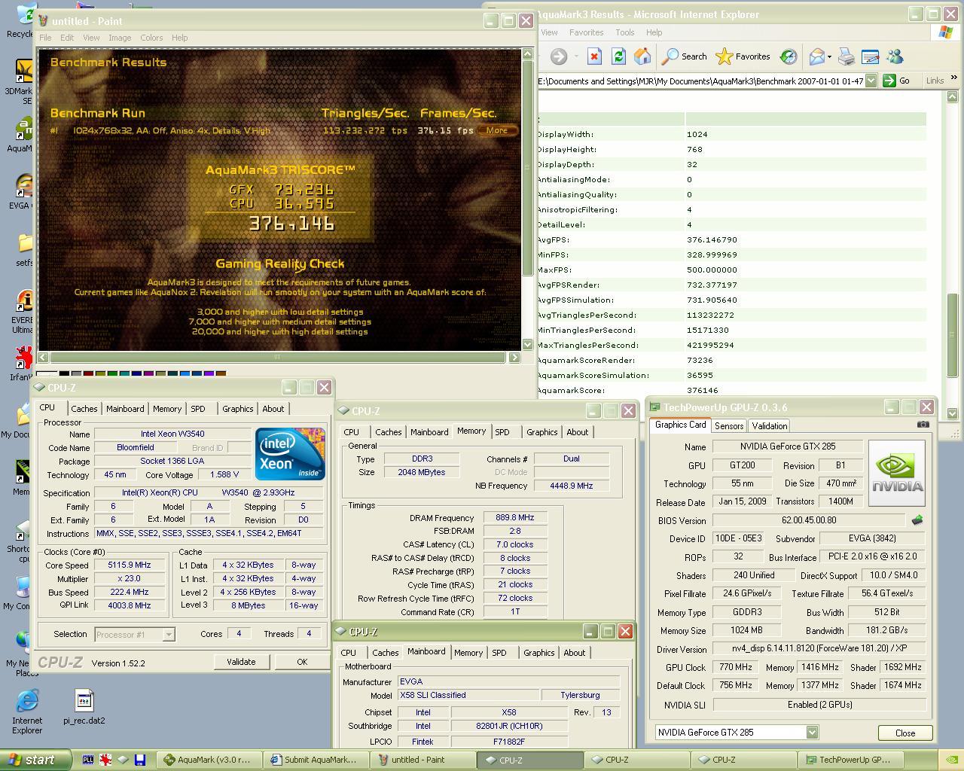Open Search in Internet Explorer toolbar
This screenshot has height=771, width=964.
(685, 56)
